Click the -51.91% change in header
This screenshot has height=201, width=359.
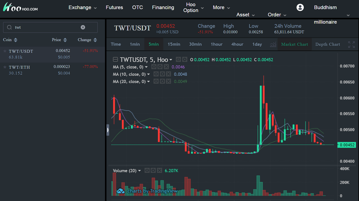(x=206, y=32)
